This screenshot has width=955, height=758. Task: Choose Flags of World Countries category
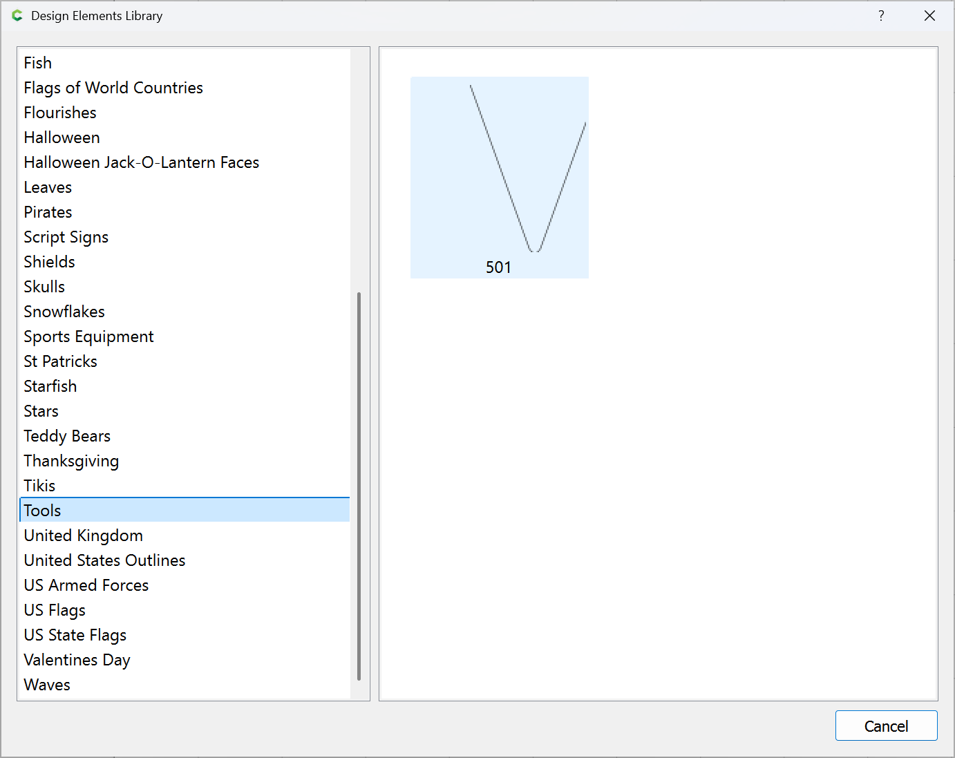click(x=113, y=88)
